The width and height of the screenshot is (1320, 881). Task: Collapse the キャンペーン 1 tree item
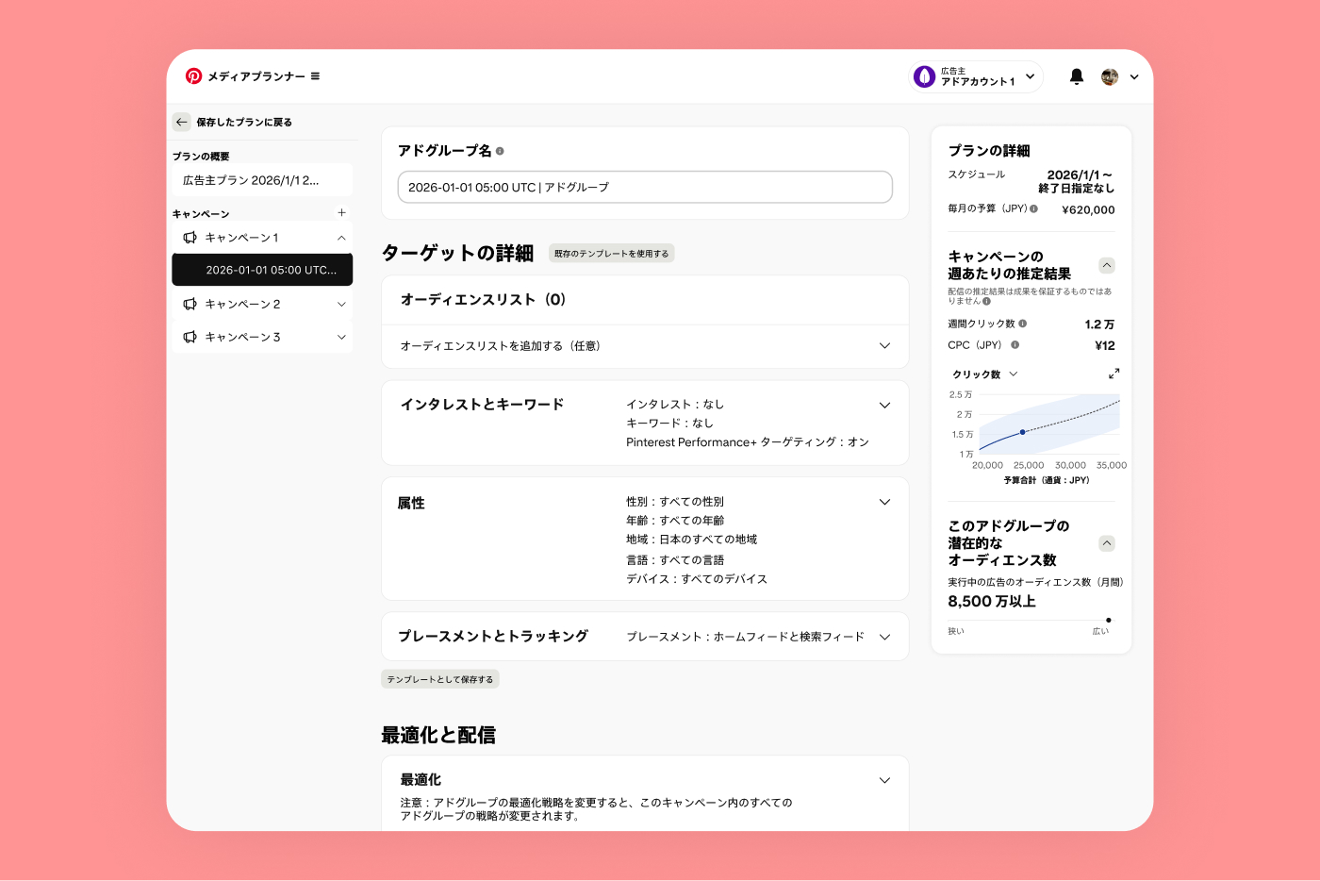click(x=341, y=238)
